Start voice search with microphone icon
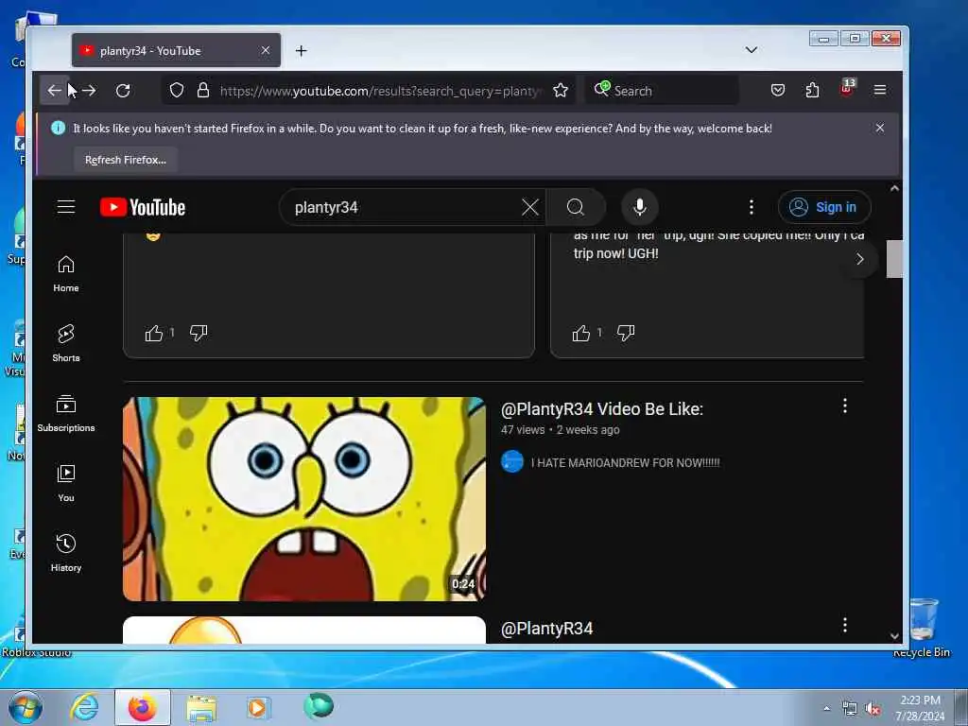The image size is (968, 726). 640,207
